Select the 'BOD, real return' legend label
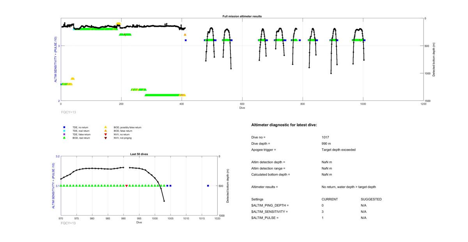Screen dimensions: 468x242 tap(81, 138)
